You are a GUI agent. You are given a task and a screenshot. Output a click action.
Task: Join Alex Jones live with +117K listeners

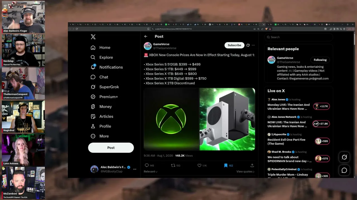tap(322, 106)
